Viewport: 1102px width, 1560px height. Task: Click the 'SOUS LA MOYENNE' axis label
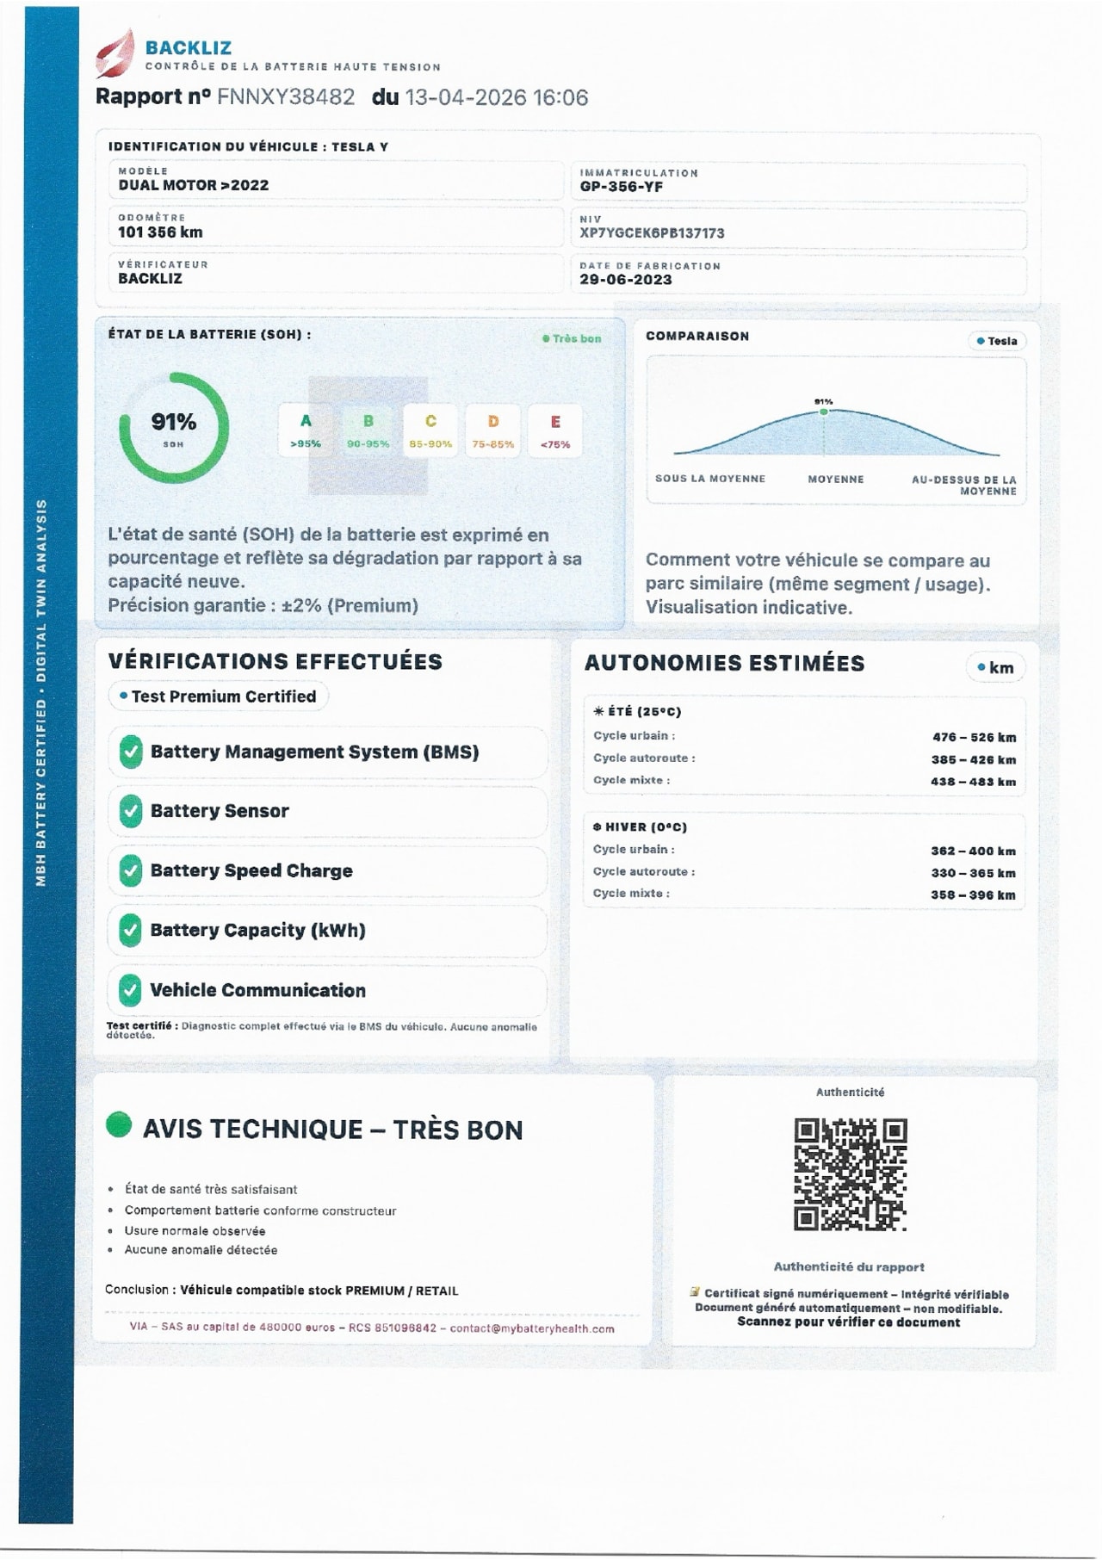pyautogui.click(x=710, y=479)
